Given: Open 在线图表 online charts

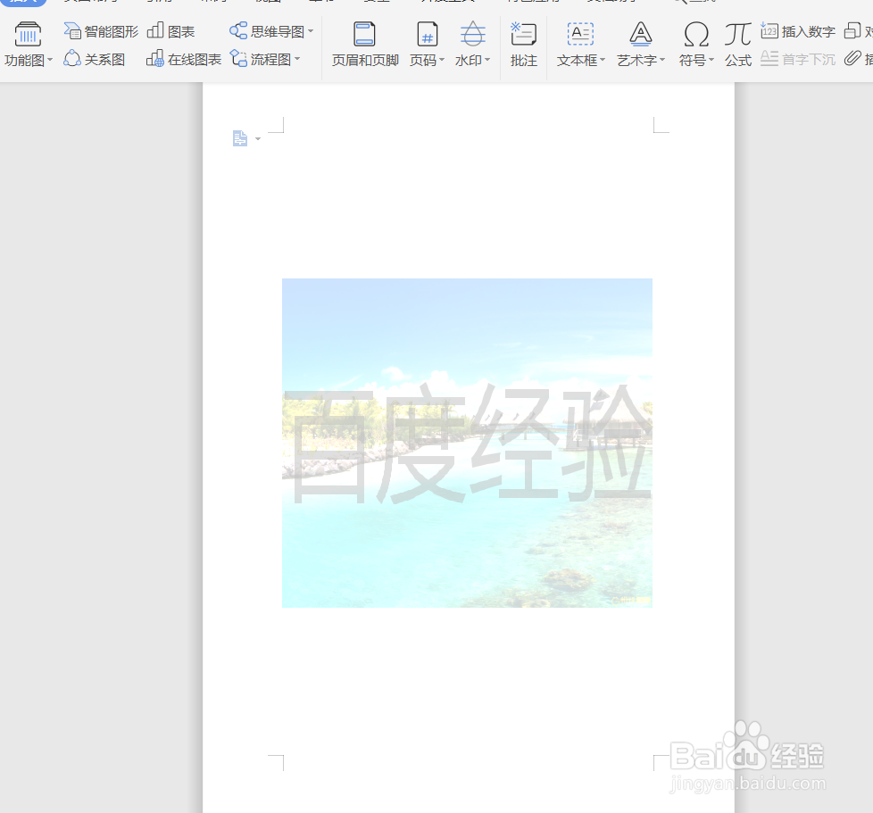Looking at the screenshot, I should [184, 59].
